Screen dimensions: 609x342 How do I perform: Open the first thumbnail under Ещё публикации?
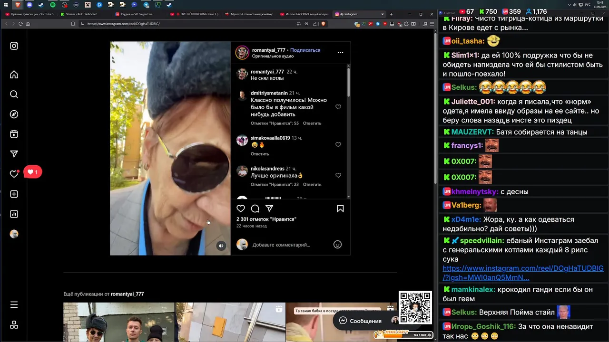pyautogui.click(x=119, y=322)
